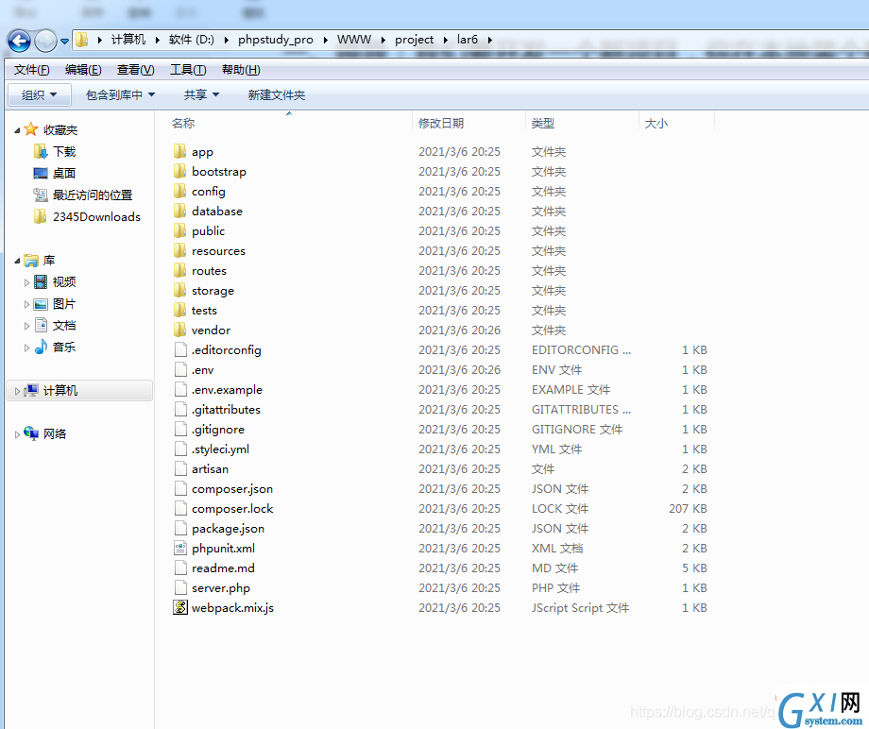Select the bootstrap folder icon
This screenshot has height=729, width=869.
179,171
